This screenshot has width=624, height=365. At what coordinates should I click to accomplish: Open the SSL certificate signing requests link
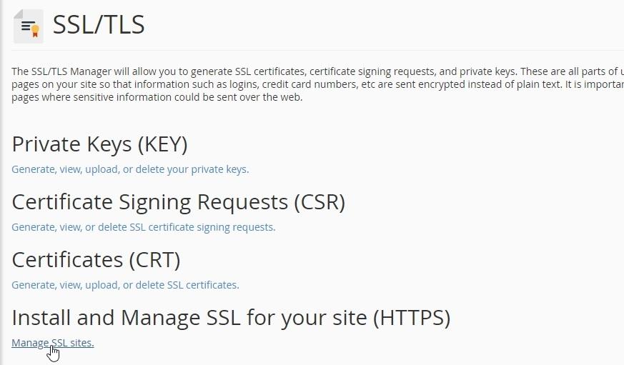(143, 227)
